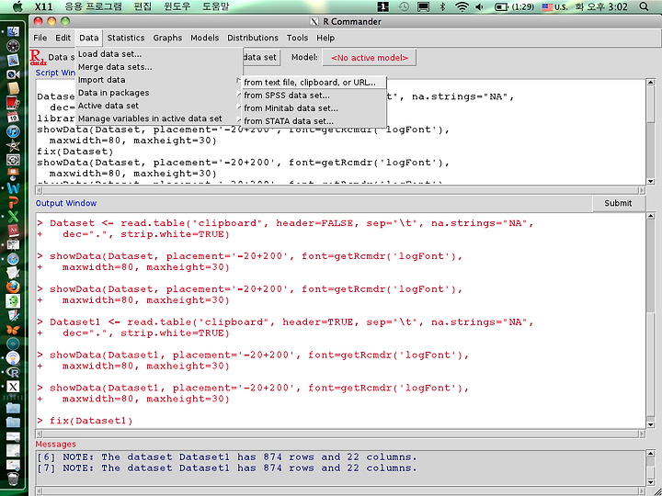Click the Submit button

tap(618, 203)
